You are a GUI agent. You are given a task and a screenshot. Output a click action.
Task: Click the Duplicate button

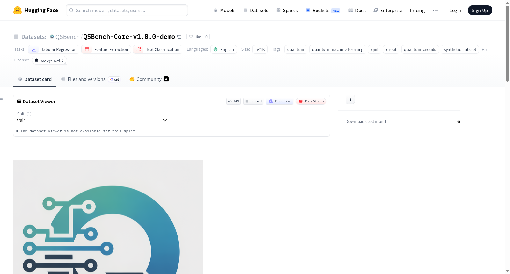[280, 101]
